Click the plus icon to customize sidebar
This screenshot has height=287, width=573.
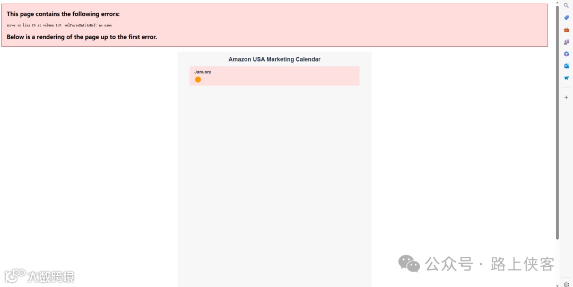coord(566,97)
